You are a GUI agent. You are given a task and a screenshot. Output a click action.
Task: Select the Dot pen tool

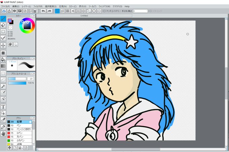pyautogui.click(x=3, y=38)
